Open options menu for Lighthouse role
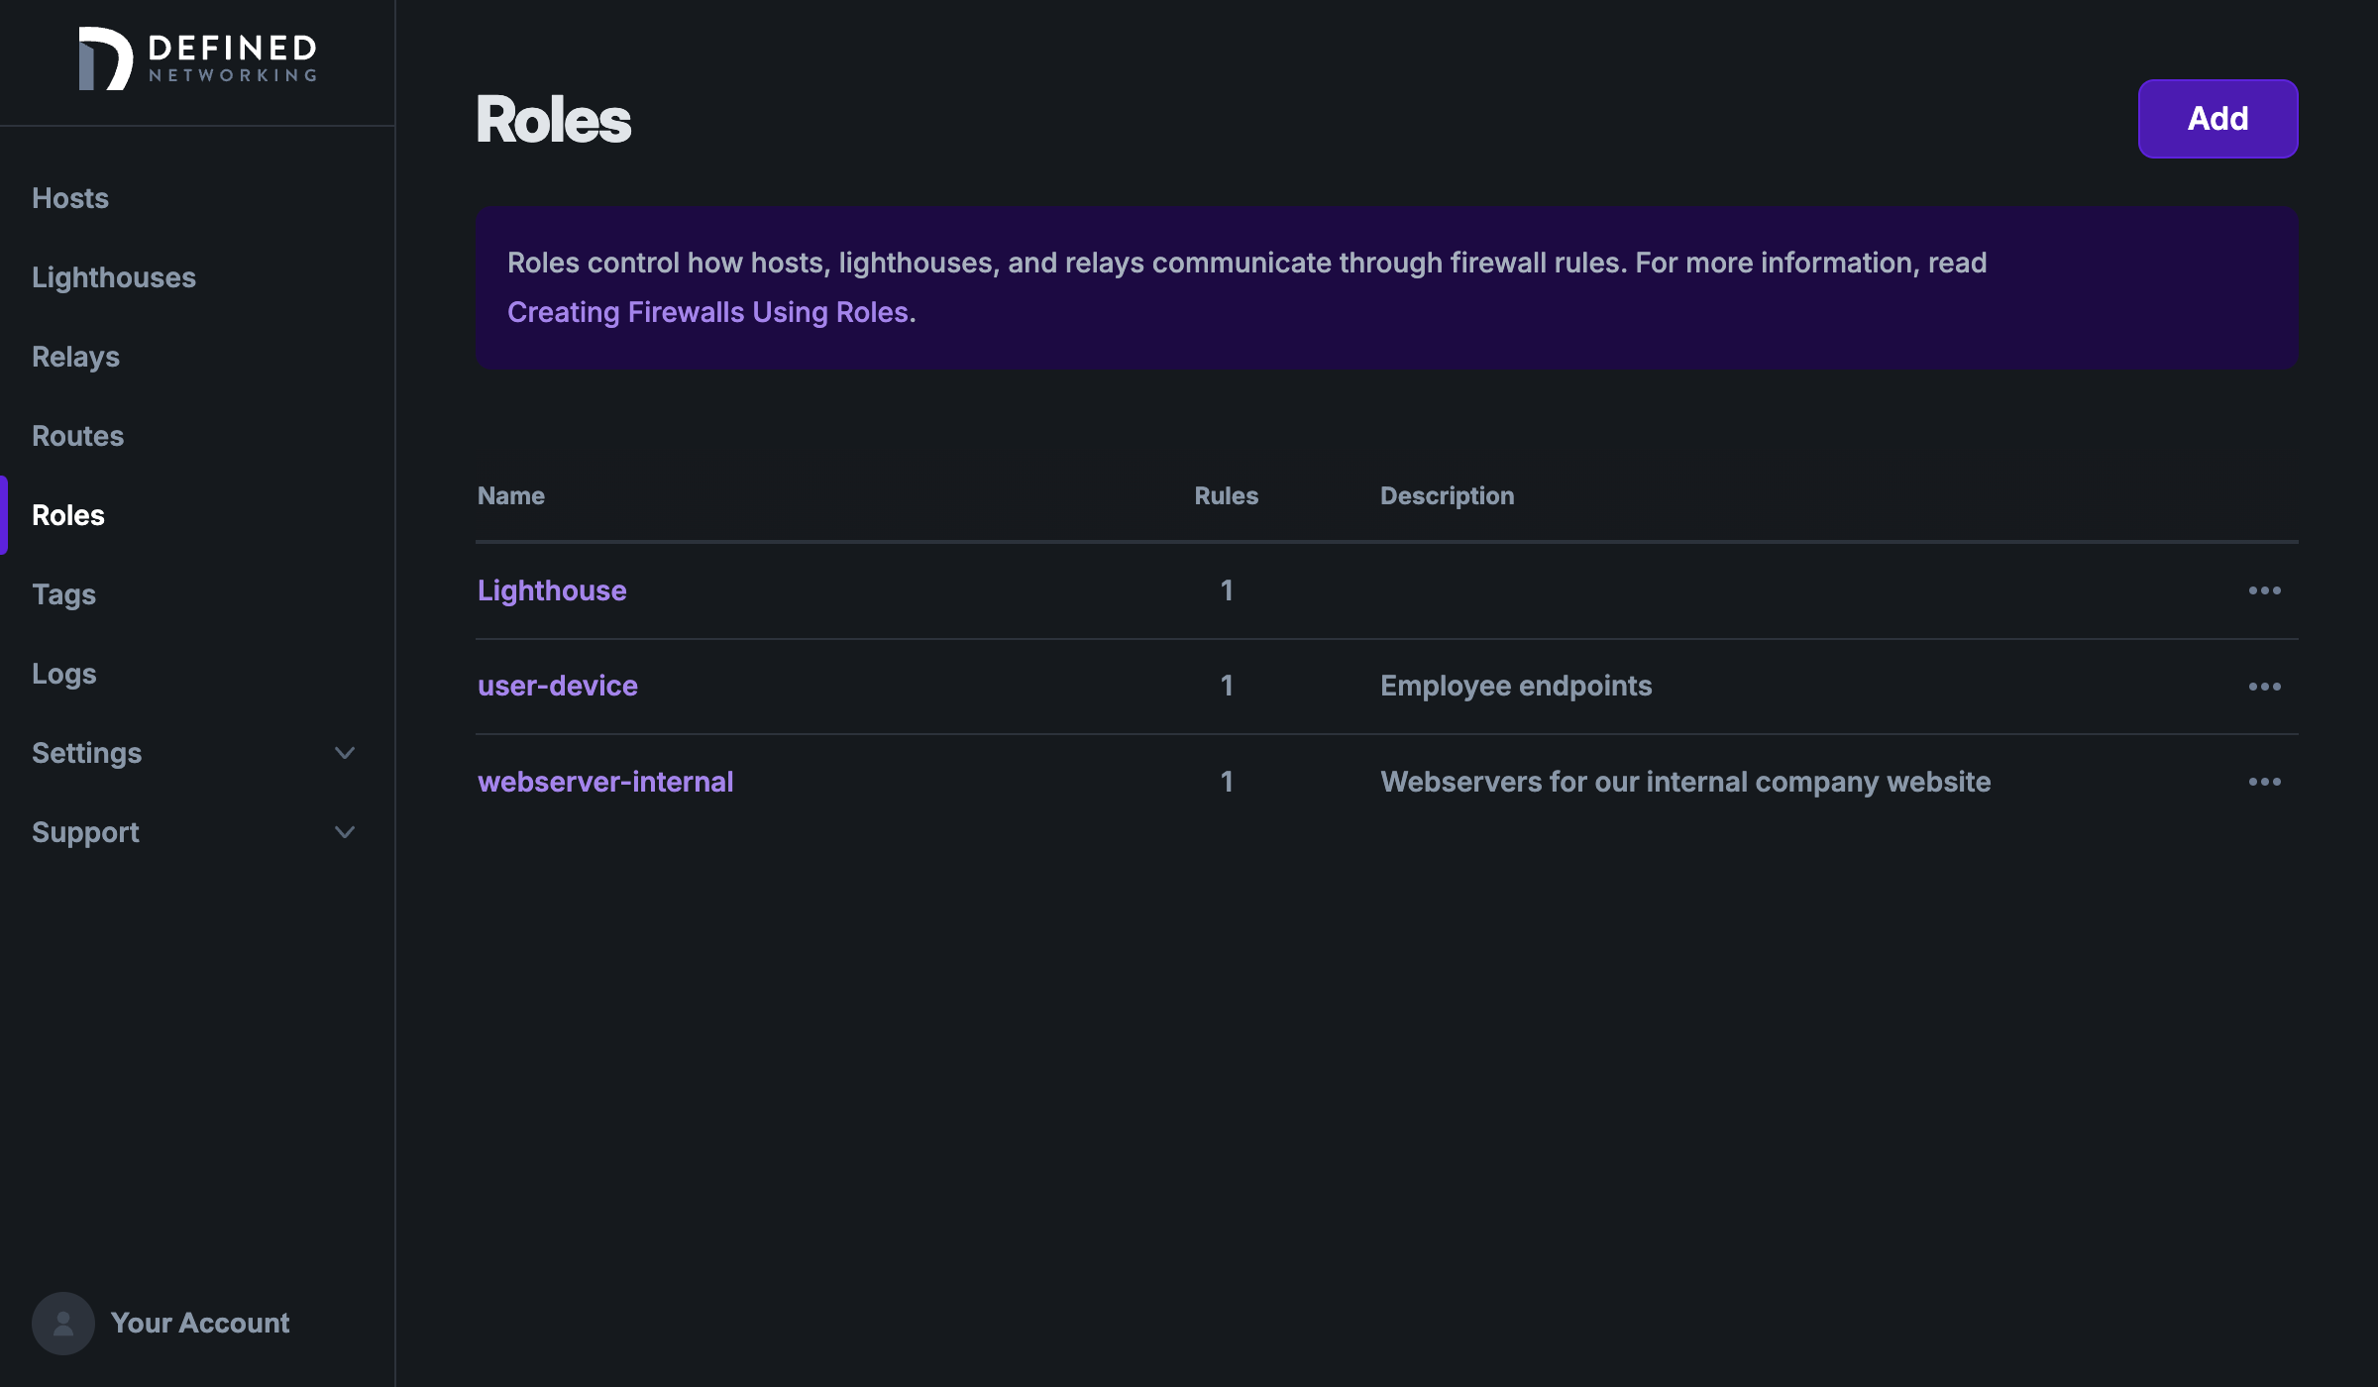The height and width of the screenshot is (1387, 2378). (x=2264, y=587)
